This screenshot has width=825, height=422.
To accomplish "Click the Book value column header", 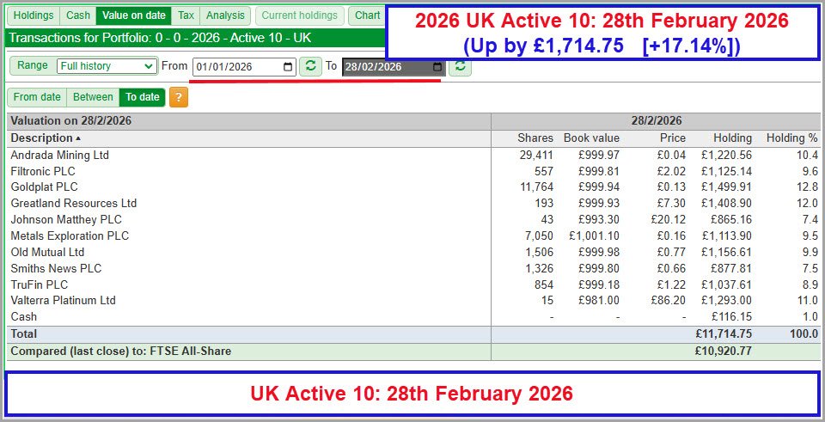I will pos(591,138).
